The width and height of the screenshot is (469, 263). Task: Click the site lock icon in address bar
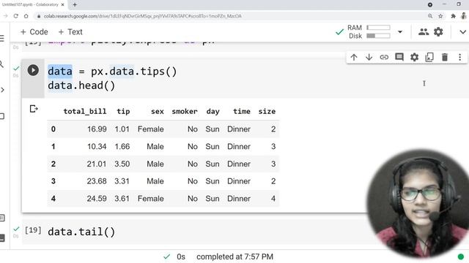point(39,16)
